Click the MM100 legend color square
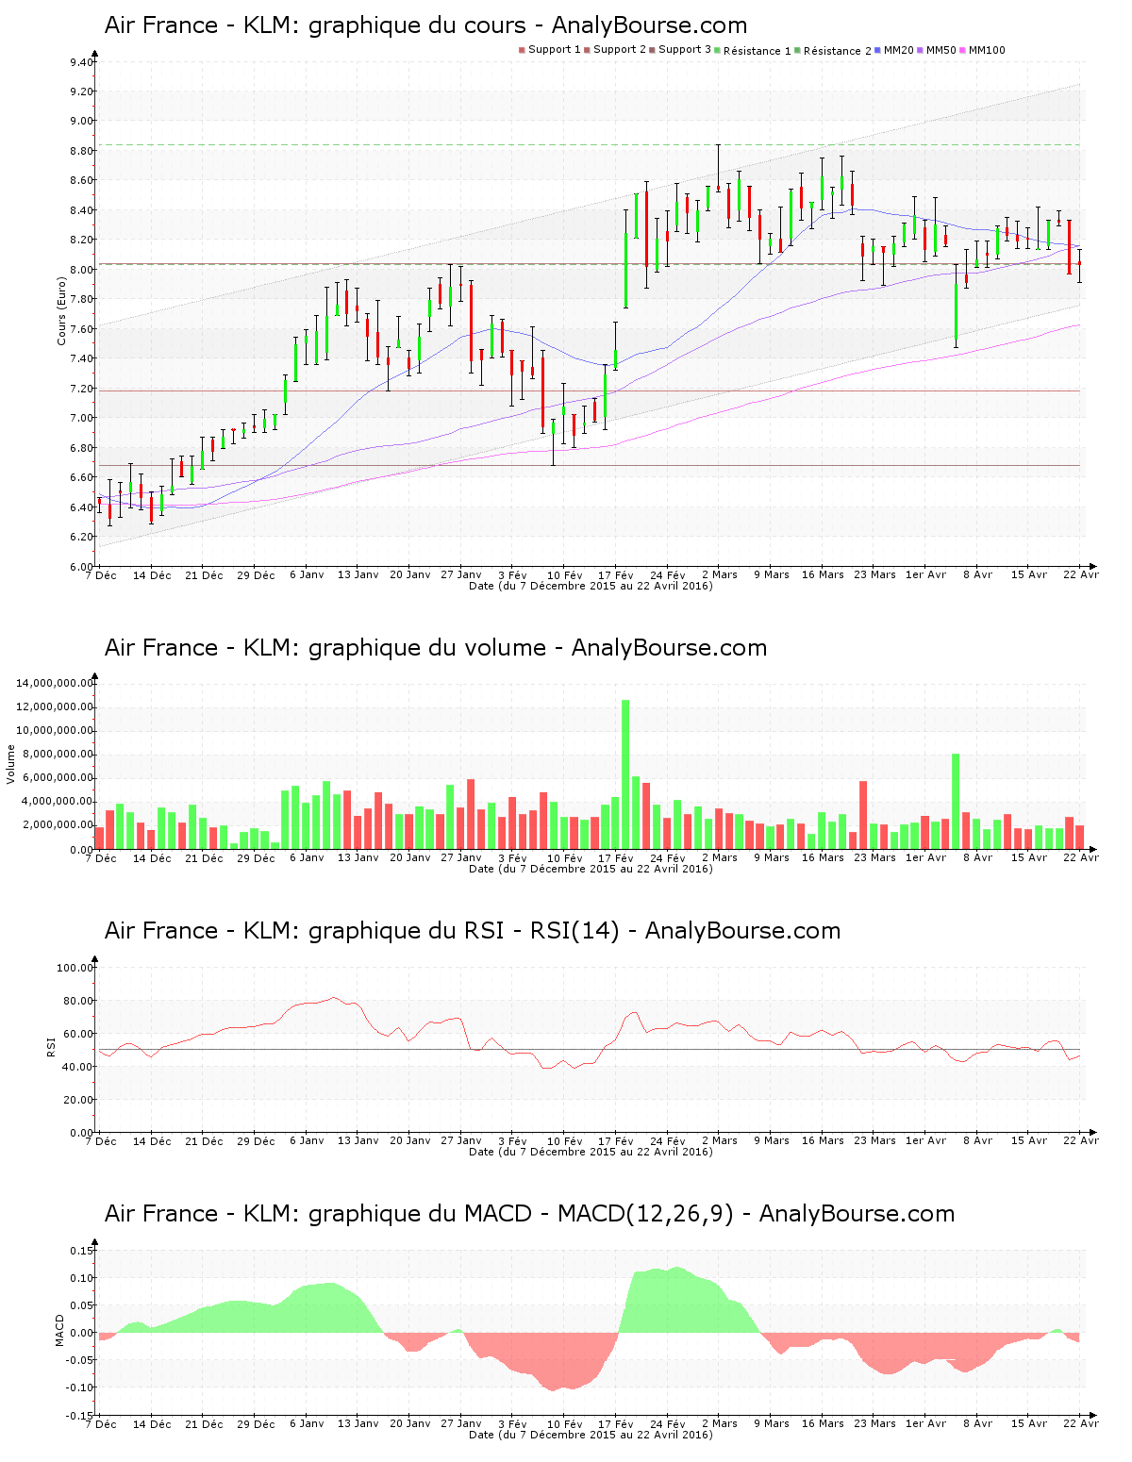This screenshot has height=1462, width=1132. 963,50
